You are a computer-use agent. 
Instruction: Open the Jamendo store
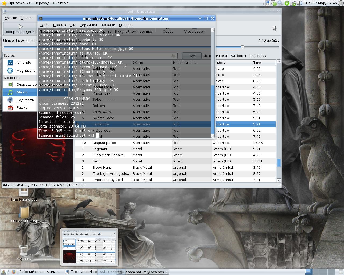[x=24, y=63]
